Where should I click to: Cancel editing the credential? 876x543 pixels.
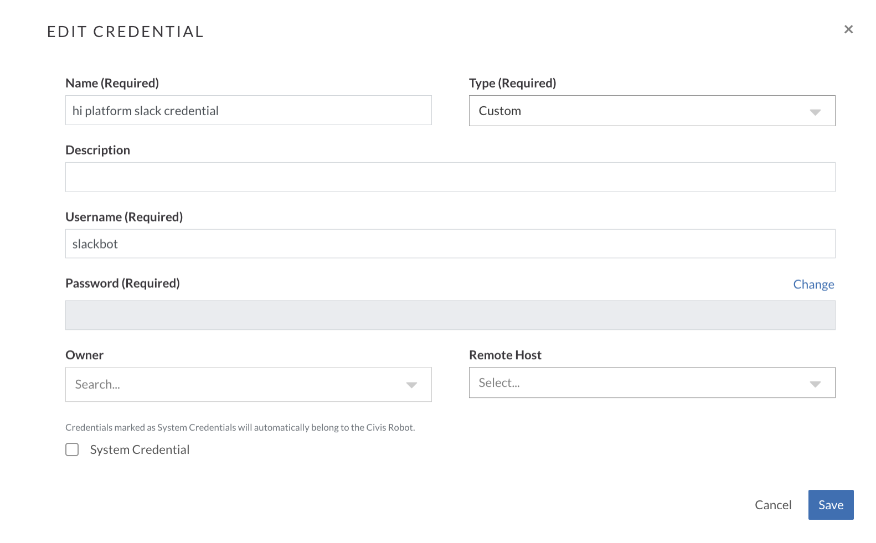click(x=773, y=505)
